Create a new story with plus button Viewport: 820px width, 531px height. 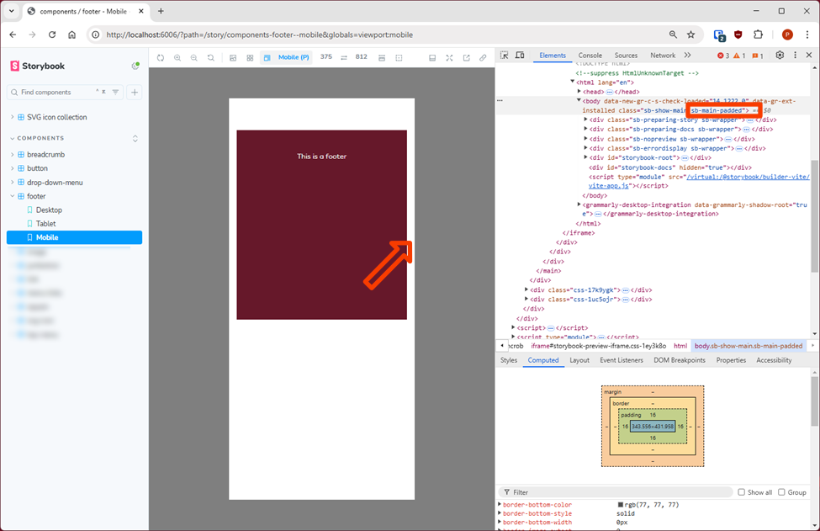click(135, 92)
